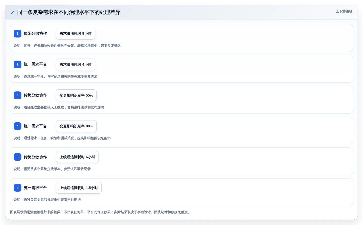Image resolution: width=363 pixels, height=225 pixels.
Task: Select step number badge 3
Action: click(x=18, y=95)
